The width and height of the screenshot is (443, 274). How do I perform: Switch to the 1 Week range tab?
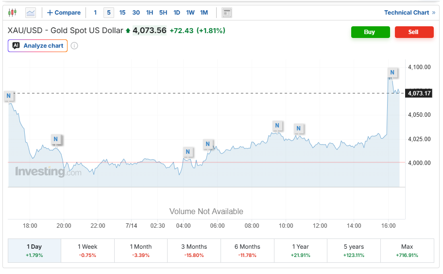(x=87, y=251)
